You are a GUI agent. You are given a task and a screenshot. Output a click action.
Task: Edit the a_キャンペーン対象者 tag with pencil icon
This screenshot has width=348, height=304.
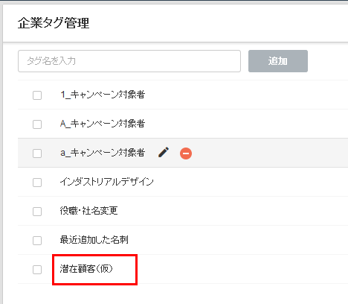[x=164, y=152]
